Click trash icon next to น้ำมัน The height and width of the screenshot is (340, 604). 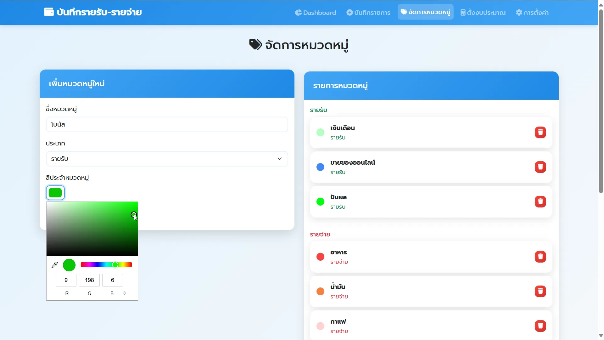click(540, 292)
